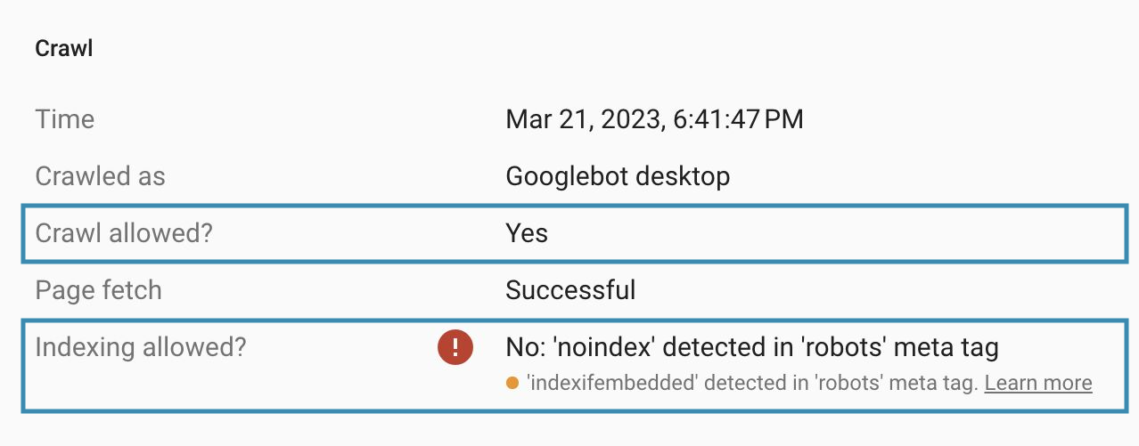Select the Successful page fetch status
This screenshot has width=1139, height=446.
click(570, 290)
